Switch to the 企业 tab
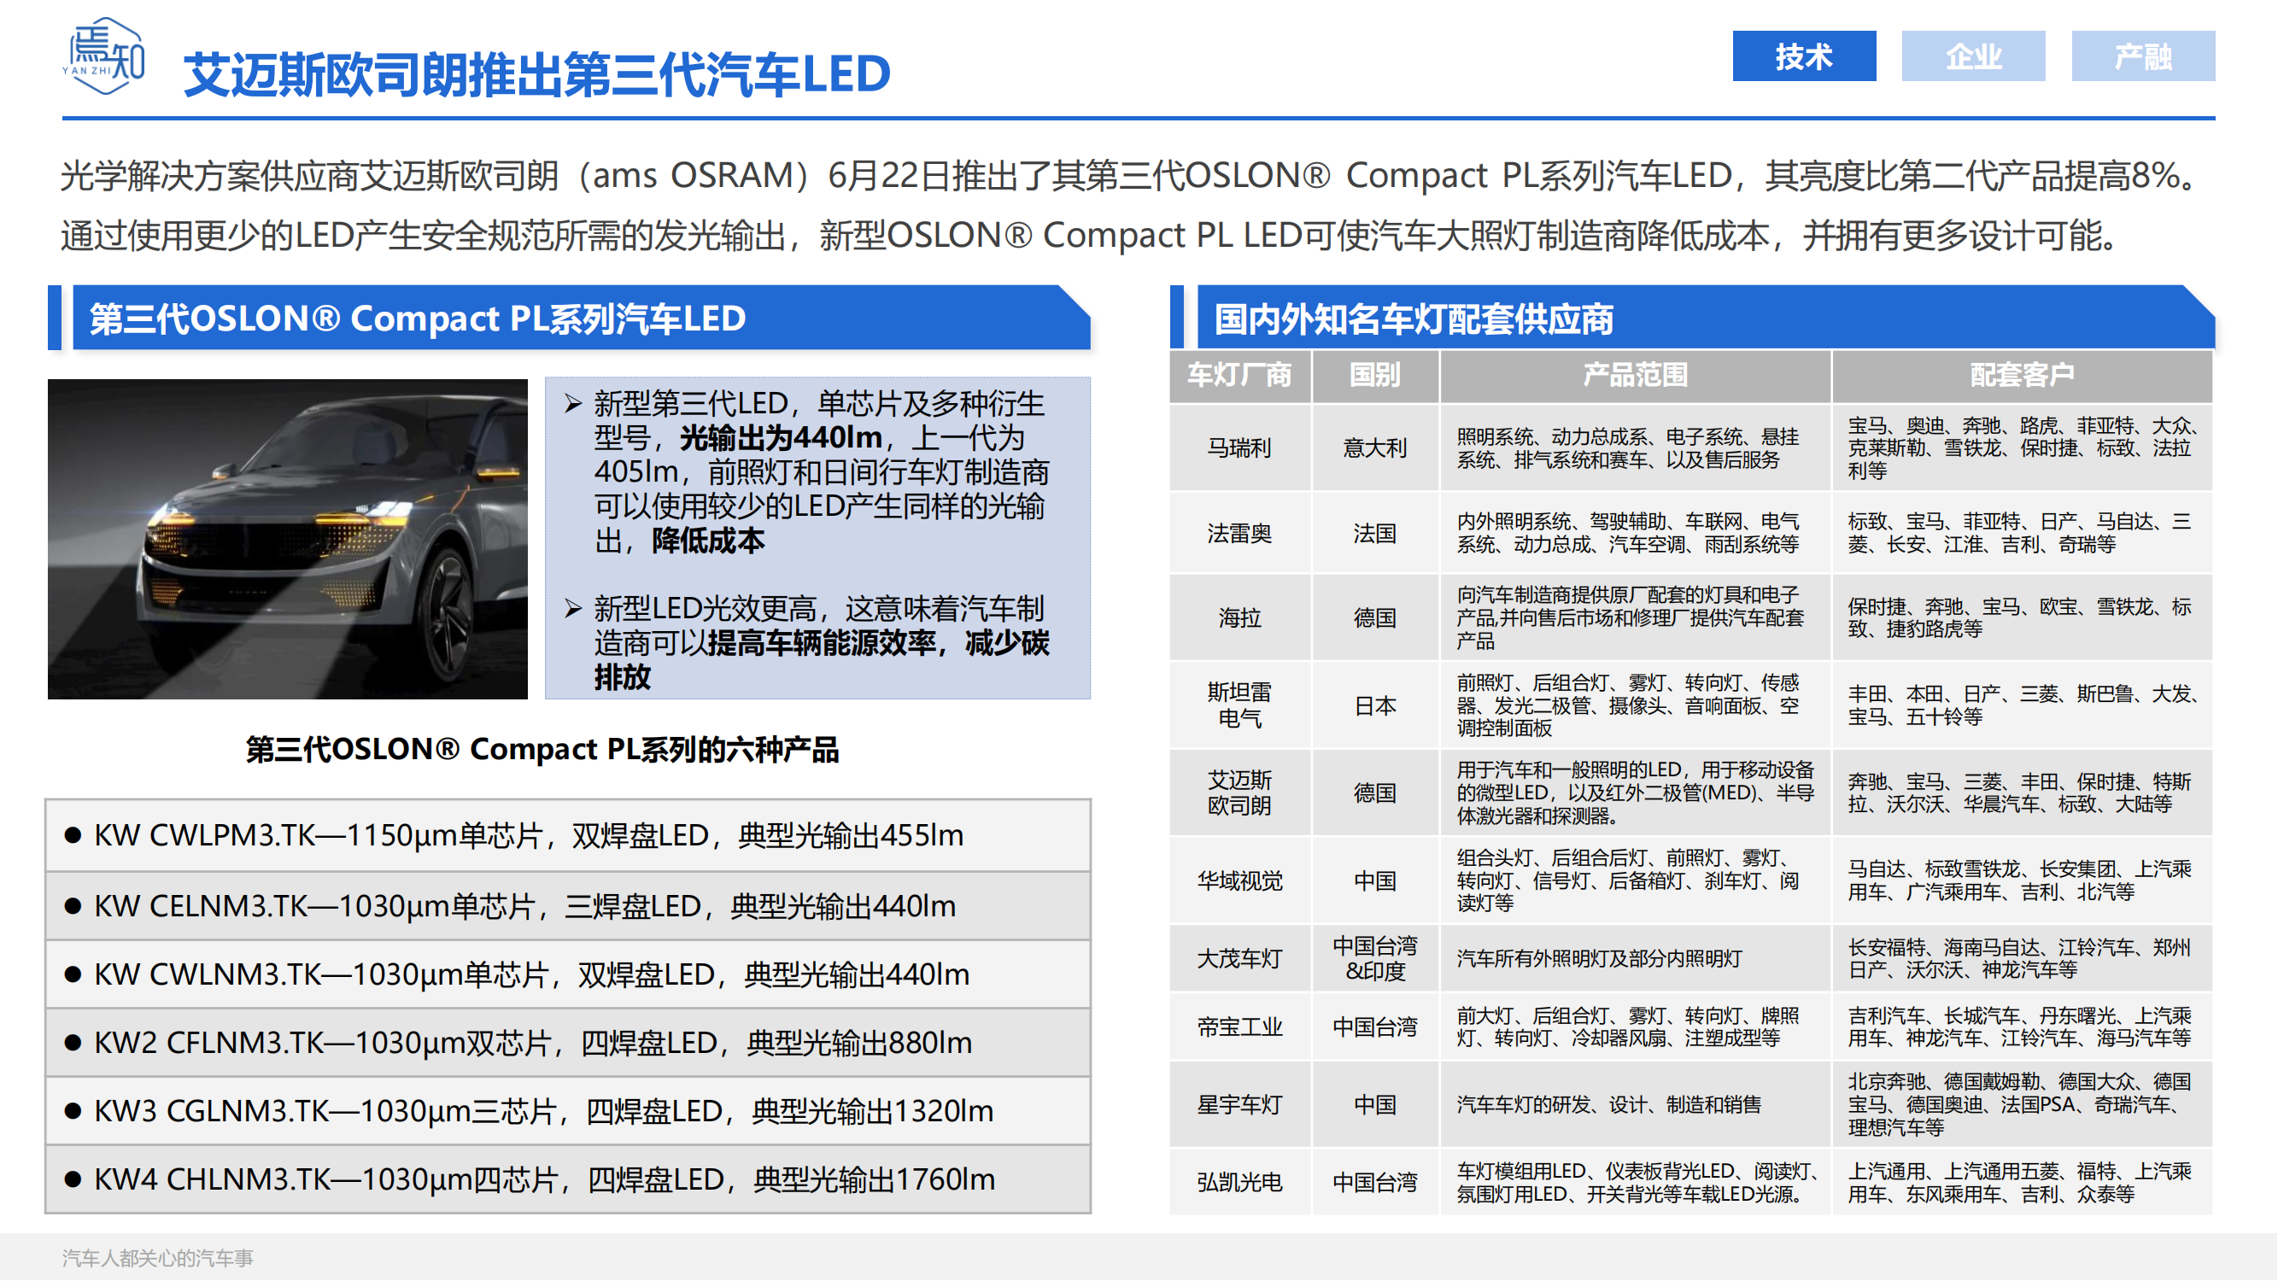Viewport: 2278px width, 1281px height. pos(1974,56)
